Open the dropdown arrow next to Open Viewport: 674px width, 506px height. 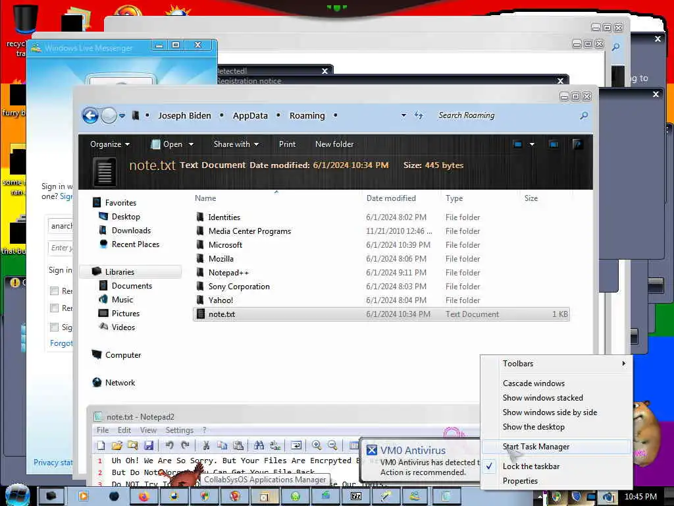coord(191,144)
